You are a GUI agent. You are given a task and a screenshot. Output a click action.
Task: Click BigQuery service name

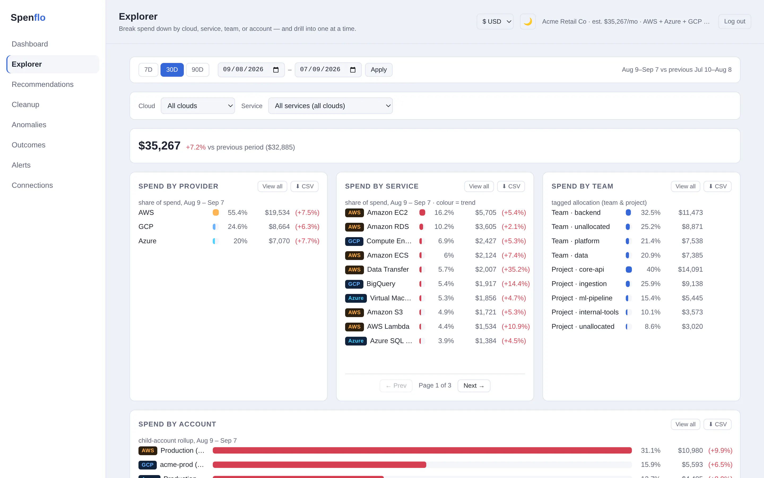click(381, 284)
